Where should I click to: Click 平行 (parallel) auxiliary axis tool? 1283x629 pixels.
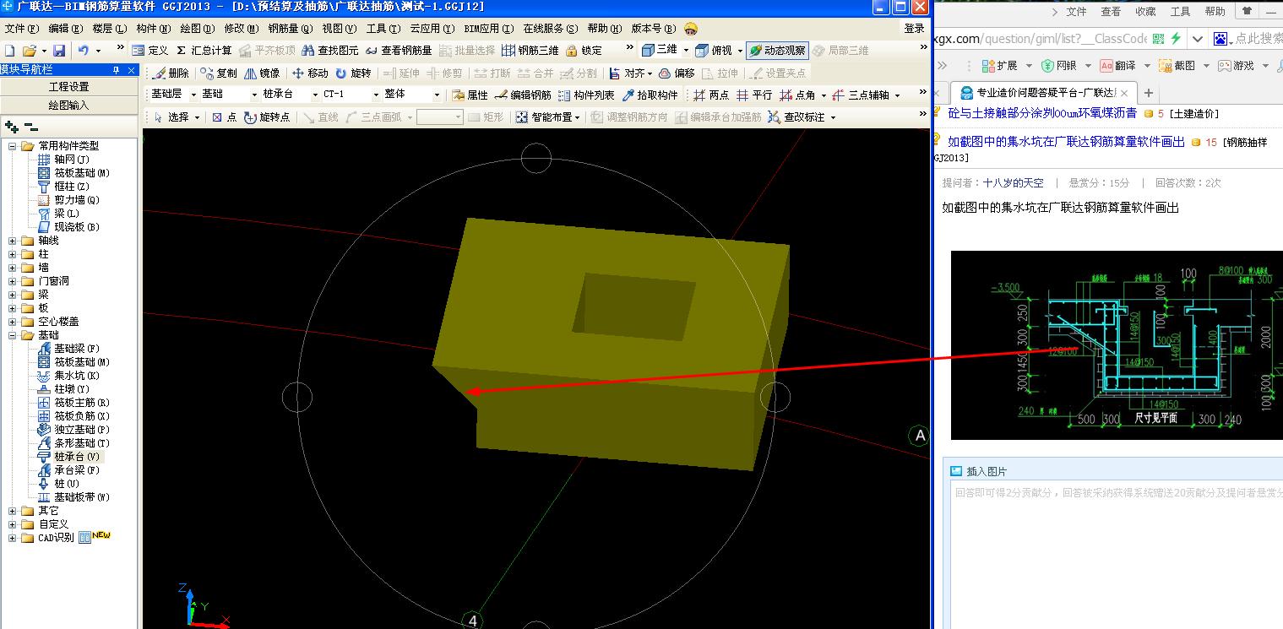[x=754, y=95]
